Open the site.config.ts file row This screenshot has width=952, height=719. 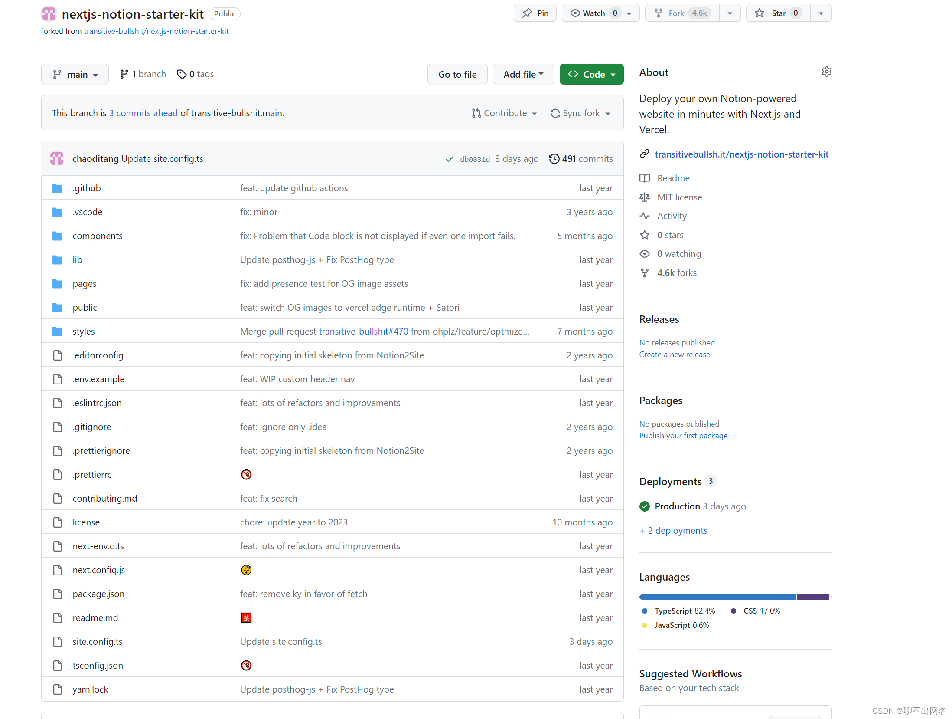tap(98, 642)
